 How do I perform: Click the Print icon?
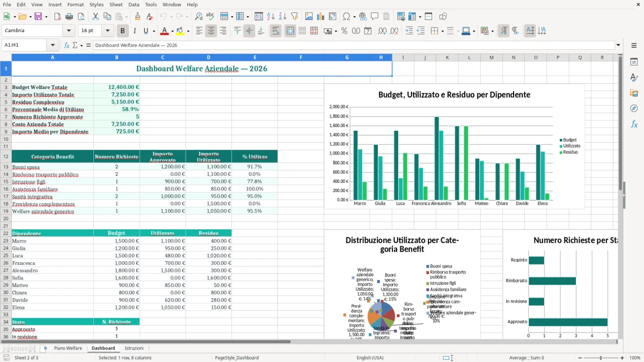pos(69,17)
